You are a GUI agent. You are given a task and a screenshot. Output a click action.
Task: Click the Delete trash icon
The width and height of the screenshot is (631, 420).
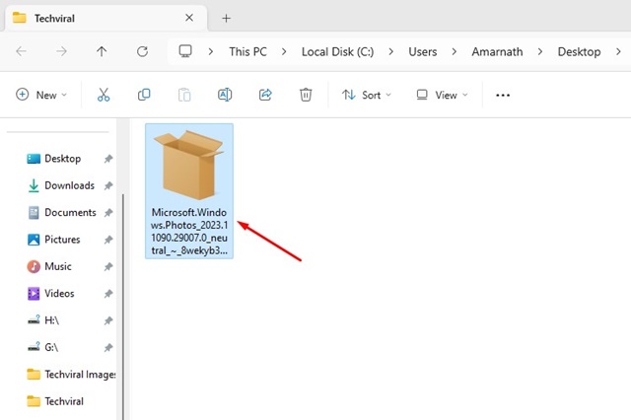coord(306,95)
